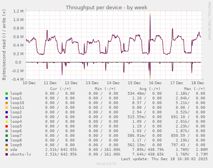The height and width of the screenshot is (168, 213).
Task: Click the '13 Dec' x-axis label
Action: pos(92,83)
